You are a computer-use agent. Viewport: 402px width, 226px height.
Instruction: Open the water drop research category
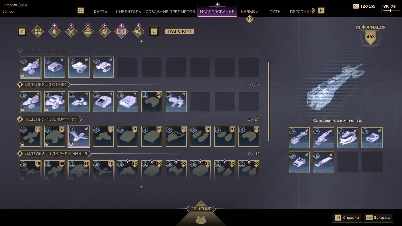(54, 31)
